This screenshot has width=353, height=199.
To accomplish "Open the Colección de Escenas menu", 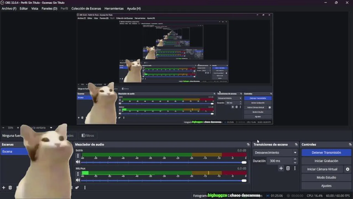I will pyautogui.click(x=86, y=9).
